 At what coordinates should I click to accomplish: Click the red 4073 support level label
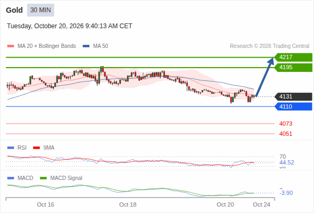click(x=286, y=124)
